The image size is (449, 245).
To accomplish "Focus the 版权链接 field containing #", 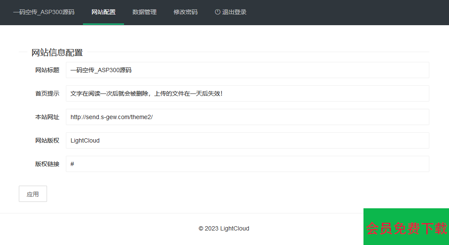I will (x=247, y=164).
